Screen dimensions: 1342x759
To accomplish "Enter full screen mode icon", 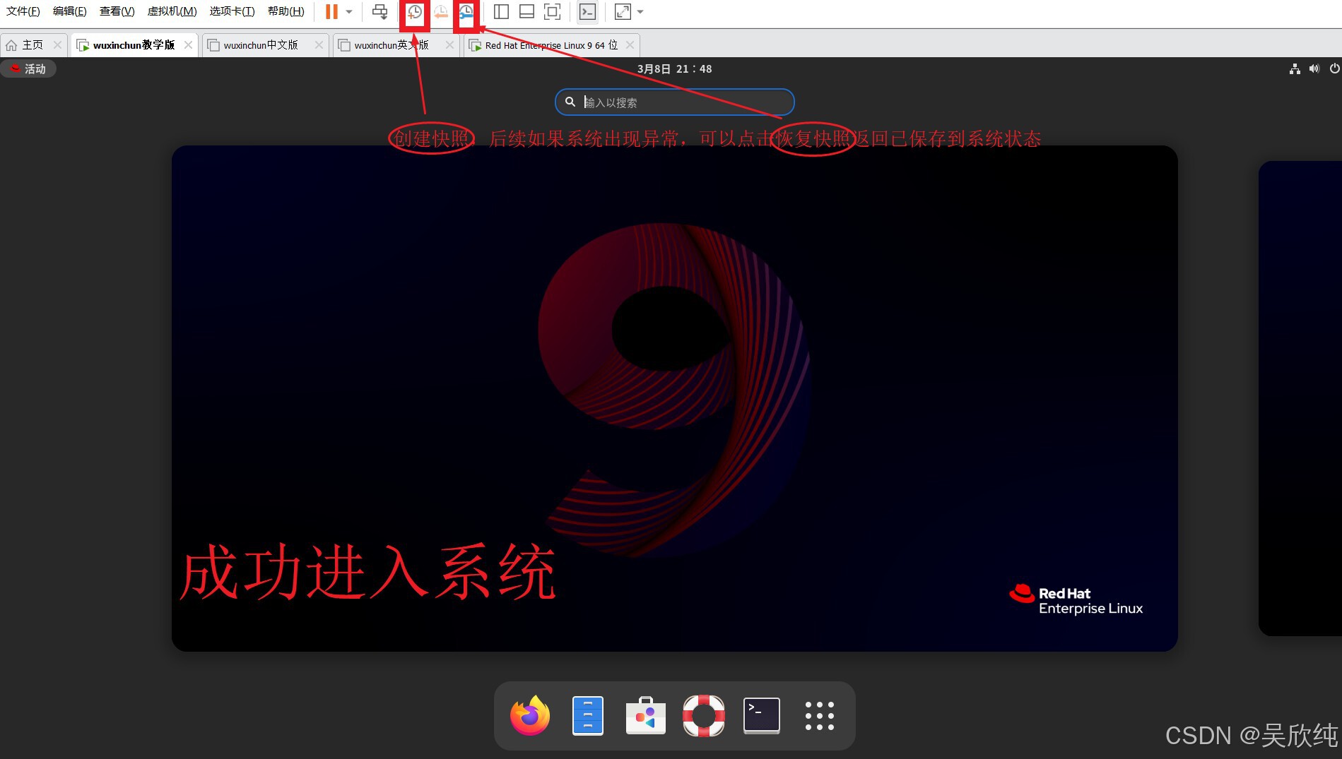I will click(553, 11).
